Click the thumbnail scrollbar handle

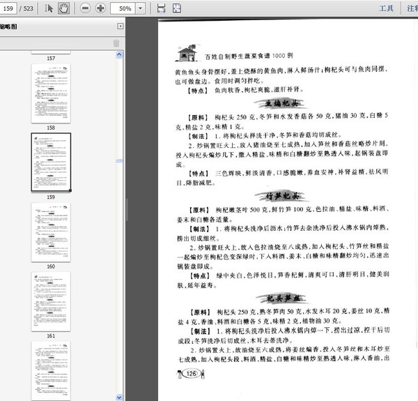[119, 161]
